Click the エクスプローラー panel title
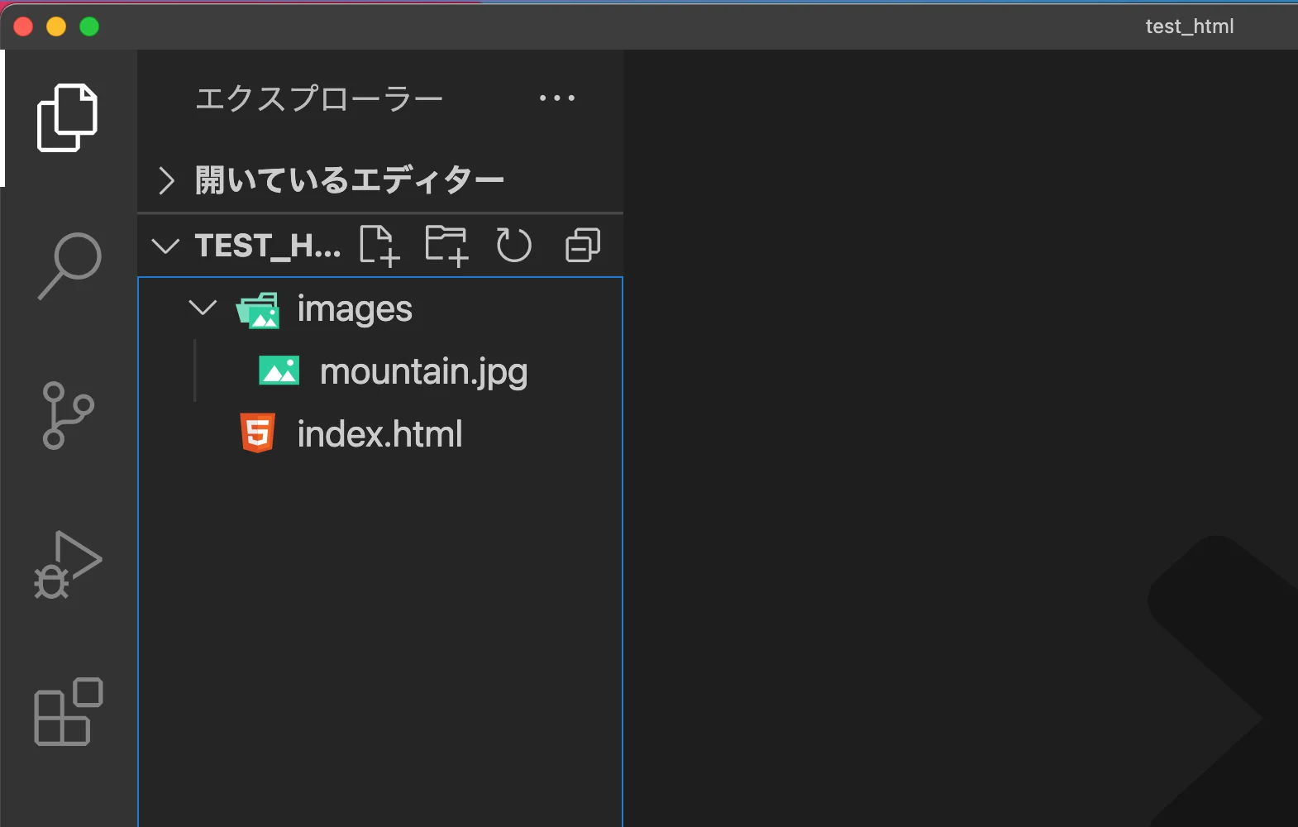 pos(319,98)
